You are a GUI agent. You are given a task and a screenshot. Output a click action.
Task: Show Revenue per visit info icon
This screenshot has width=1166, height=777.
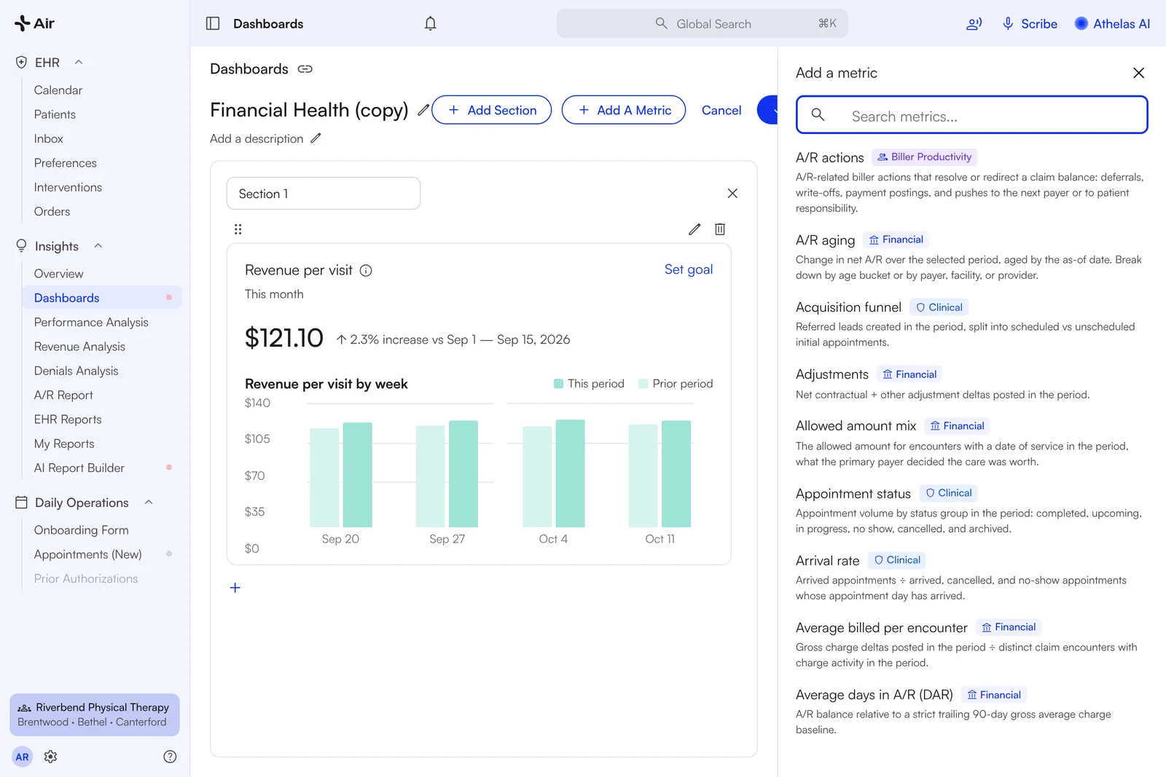[366, 270]
